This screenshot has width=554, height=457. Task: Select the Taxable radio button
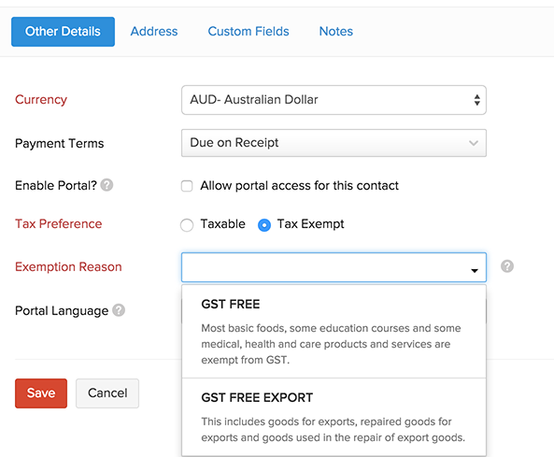pyautogui.click(x=187, y=225)
